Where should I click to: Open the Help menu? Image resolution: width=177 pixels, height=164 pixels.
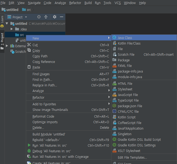(142, 3)
